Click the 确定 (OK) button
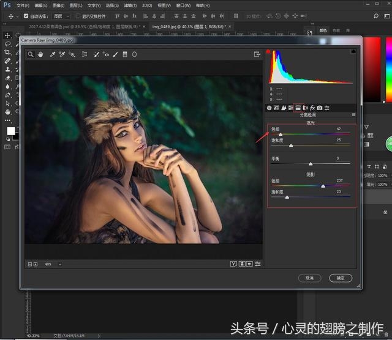Screen dimensions: 392x340 (x=341, y=278)
